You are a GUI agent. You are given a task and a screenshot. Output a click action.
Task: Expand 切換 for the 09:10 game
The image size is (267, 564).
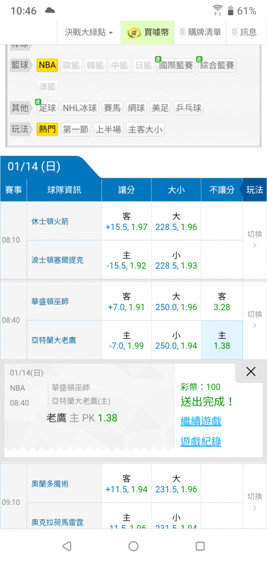coord(255,502)
